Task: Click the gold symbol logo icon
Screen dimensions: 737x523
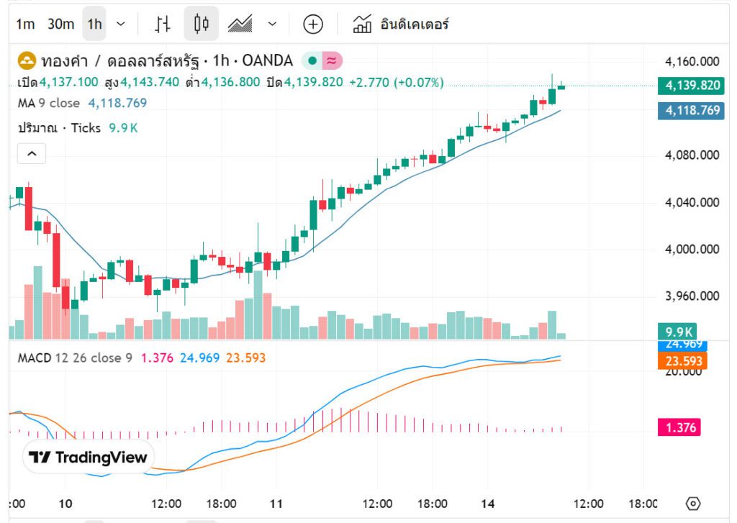Action: click(27, 60)
